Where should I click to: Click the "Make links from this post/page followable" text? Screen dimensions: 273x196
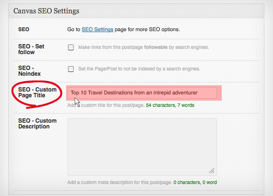tap(123, 47)
